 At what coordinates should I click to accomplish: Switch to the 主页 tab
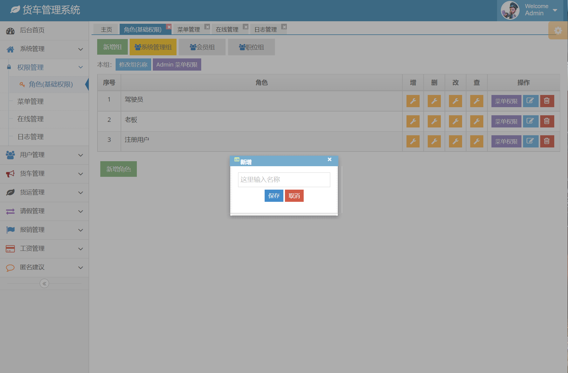tap(106, 29)
